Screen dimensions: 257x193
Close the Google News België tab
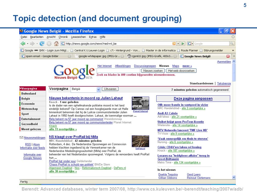[x=228, y=56]
